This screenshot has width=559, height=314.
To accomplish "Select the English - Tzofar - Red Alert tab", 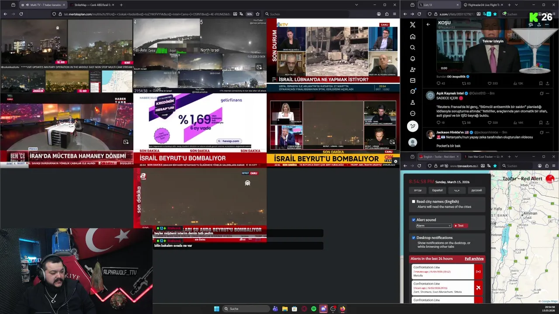I will tap(439, 157).
